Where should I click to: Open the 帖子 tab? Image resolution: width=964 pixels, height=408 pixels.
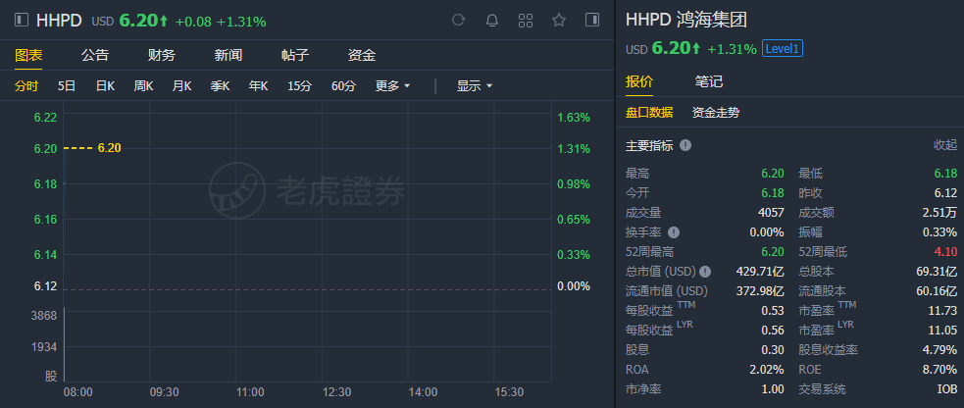pos(294,55)
